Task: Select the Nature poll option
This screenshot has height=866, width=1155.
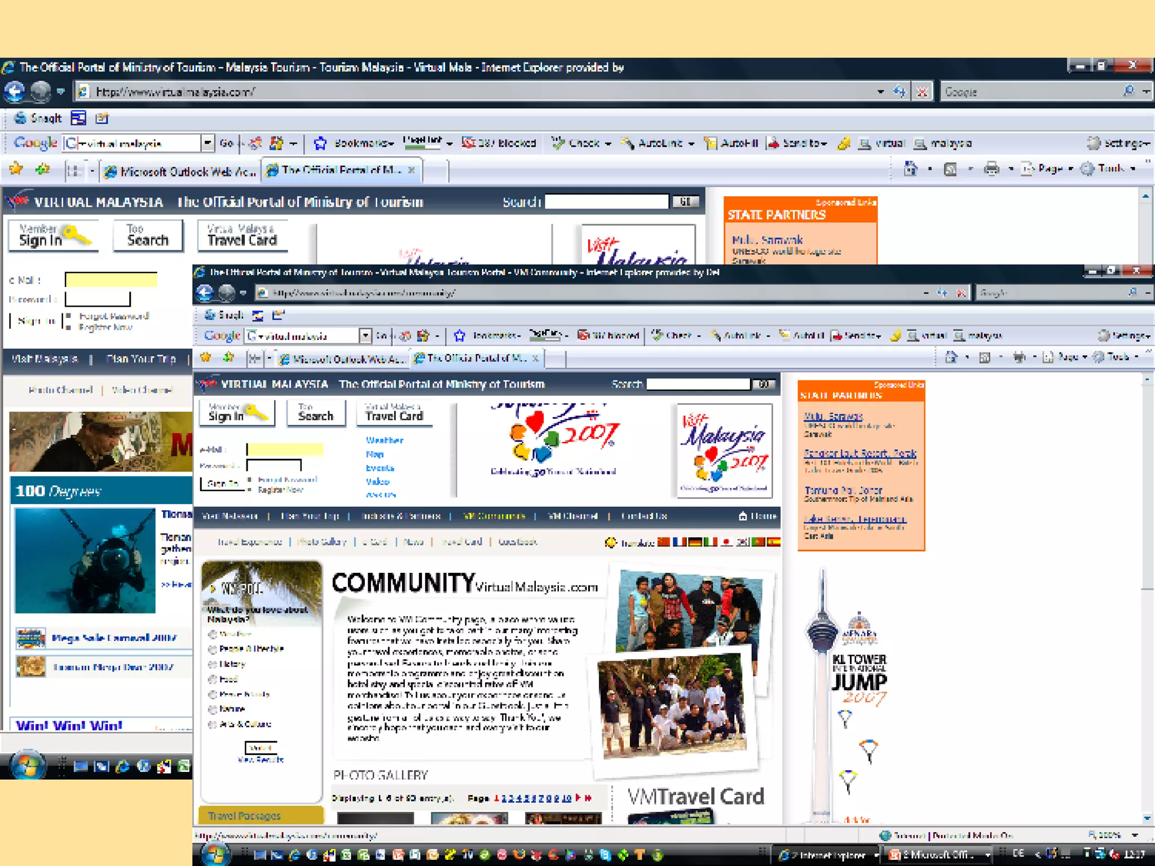Action: pyautogui.click(x=213, y=709)
